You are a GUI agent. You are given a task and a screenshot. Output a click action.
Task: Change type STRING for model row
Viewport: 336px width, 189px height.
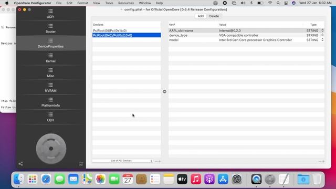[x=315, y=40]
